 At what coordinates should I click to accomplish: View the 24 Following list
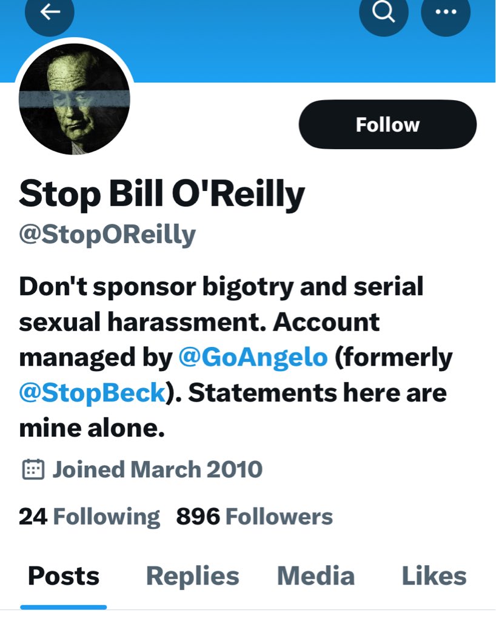[x=89, y=517]
